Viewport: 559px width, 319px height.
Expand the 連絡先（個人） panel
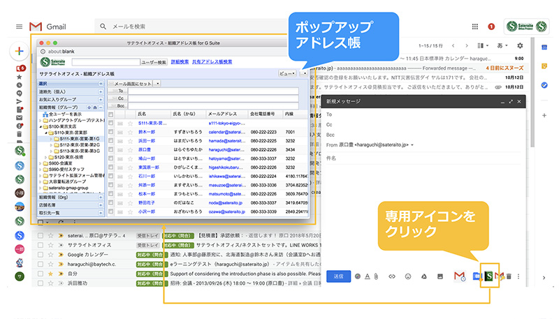(101, 91)
